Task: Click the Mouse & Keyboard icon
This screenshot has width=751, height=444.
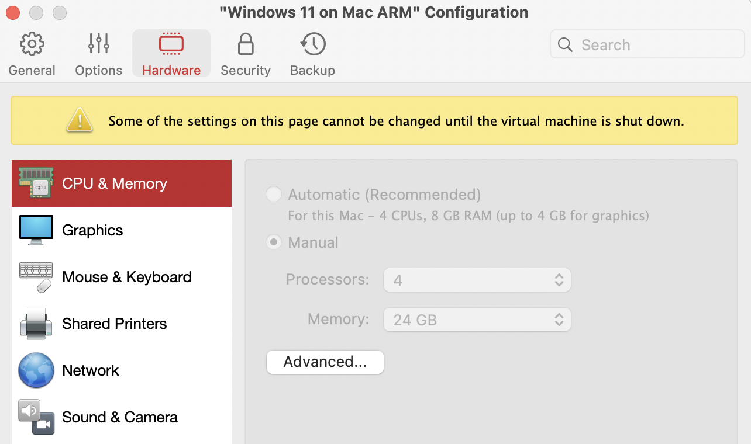Action: coord(36,277)
